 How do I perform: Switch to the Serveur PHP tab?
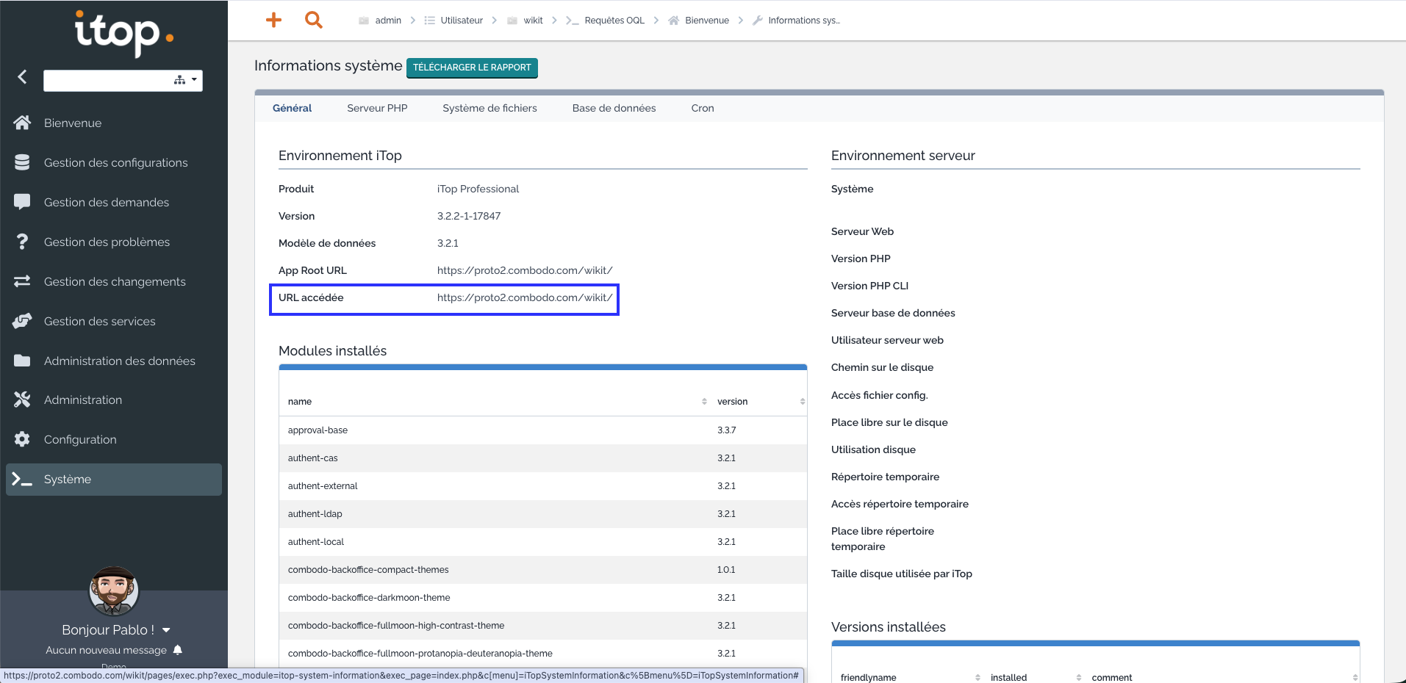[377, 108]
